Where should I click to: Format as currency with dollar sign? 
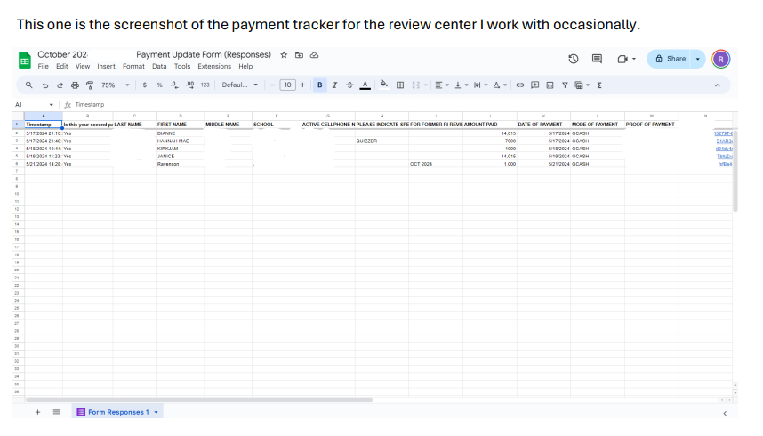145,85
